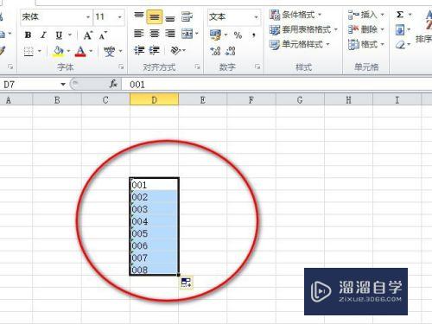Decrease font size with smaller A
432x324 pixels.
click(103, 35)
